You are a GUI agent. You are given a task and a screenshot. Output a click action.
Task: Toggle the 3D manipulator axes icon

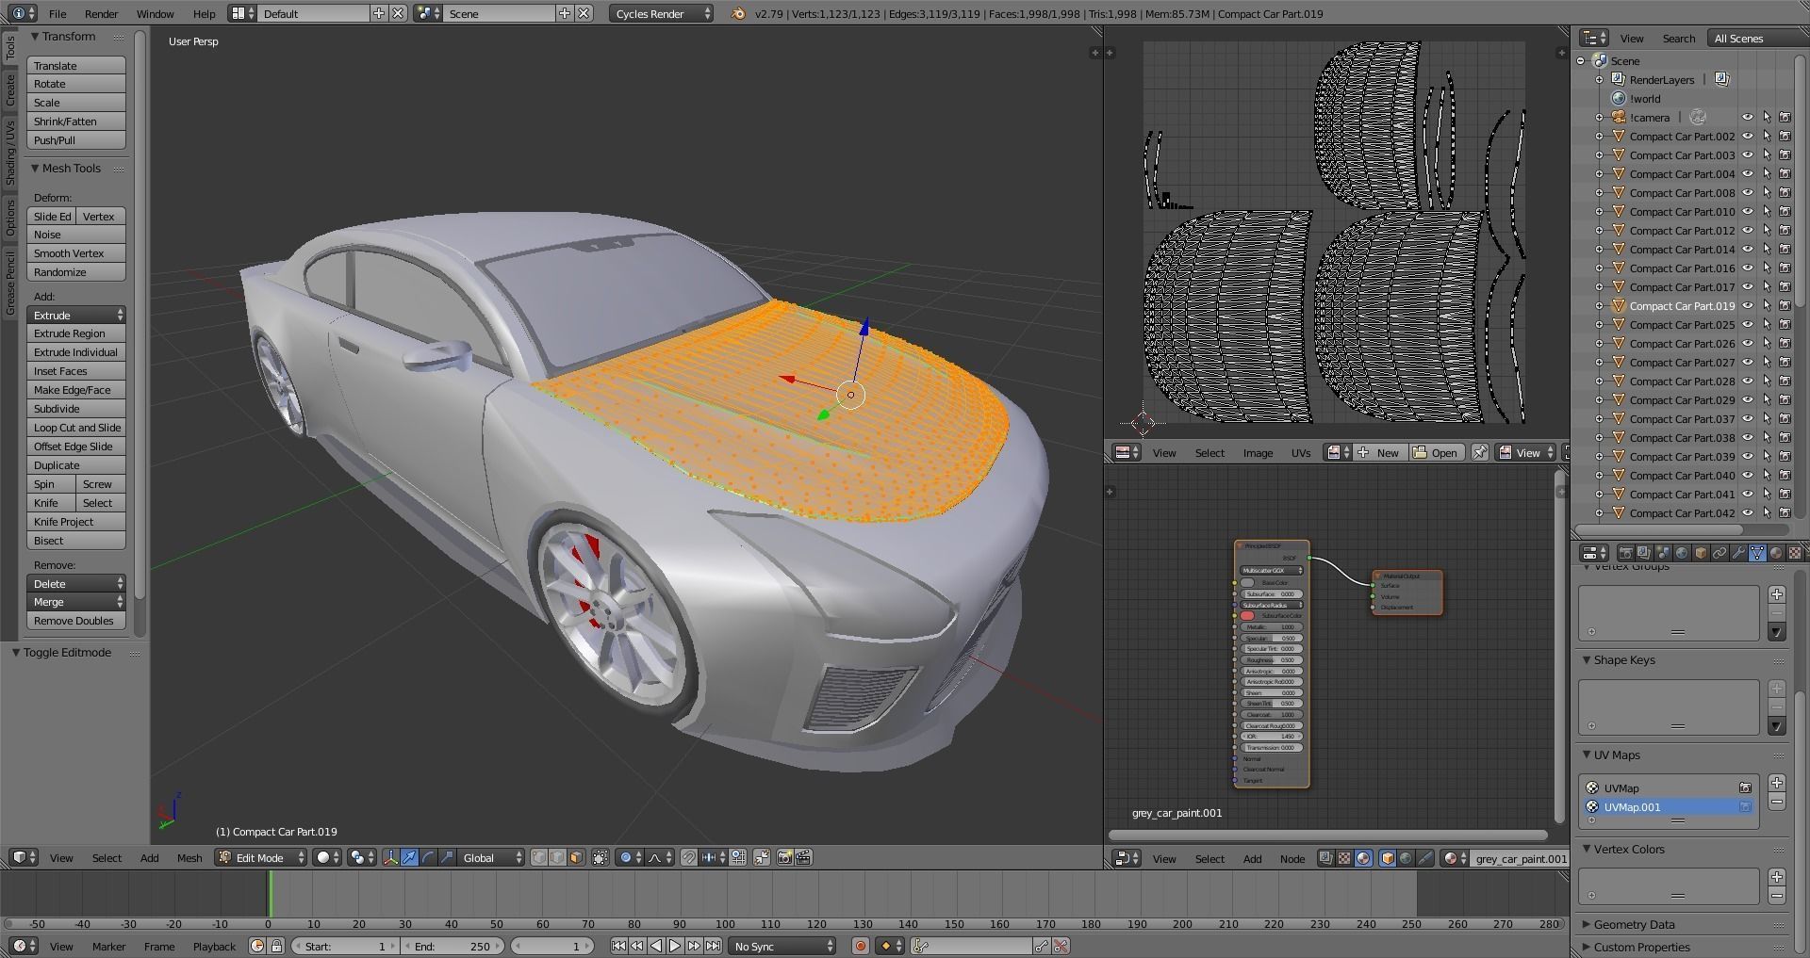point(390,857)
